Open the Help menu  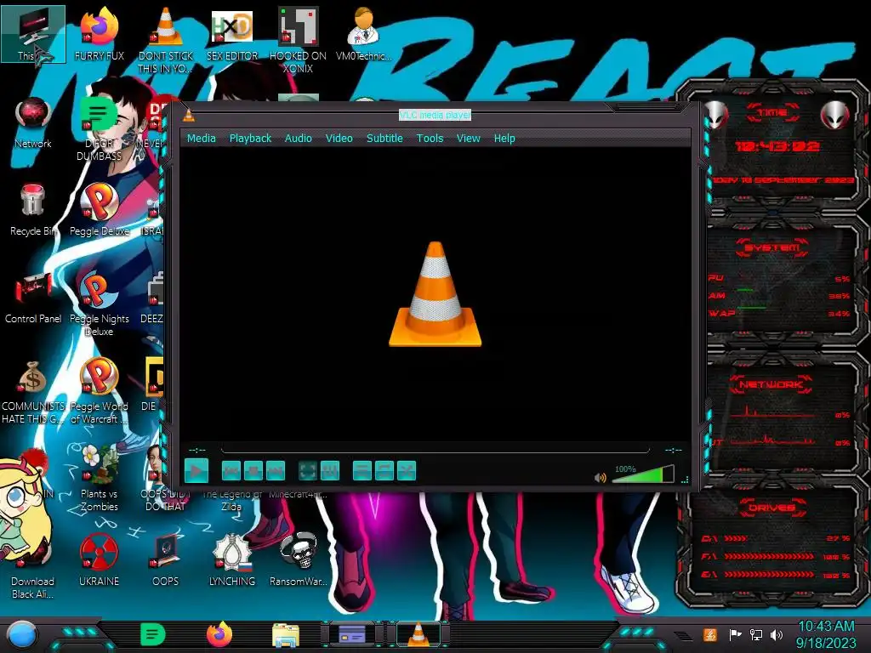pyautogui.click(x=504, y=139)
